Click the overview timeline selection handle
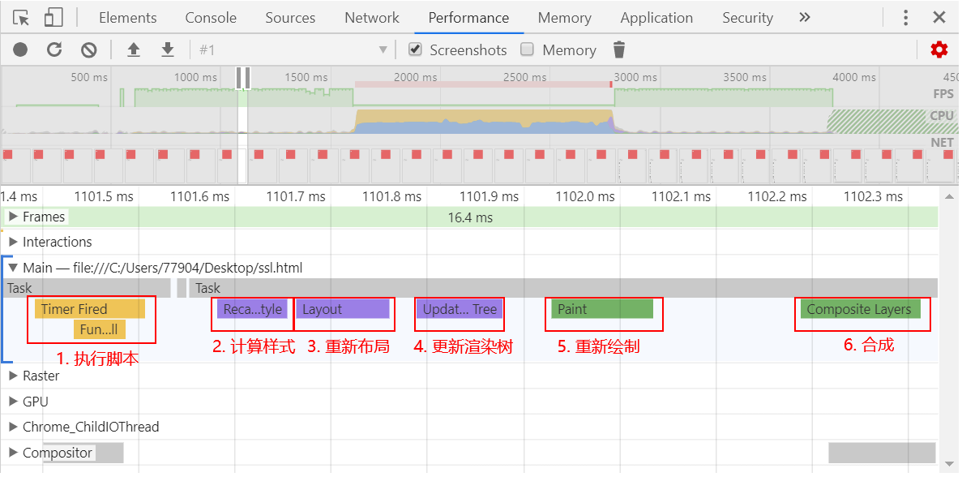This screenshot has height=477, width=962. tap(243, 78)
